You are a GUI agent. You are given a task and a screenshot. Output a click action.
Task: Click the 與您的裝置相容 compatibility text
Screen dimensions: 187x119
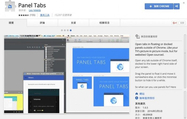point(149,37)
